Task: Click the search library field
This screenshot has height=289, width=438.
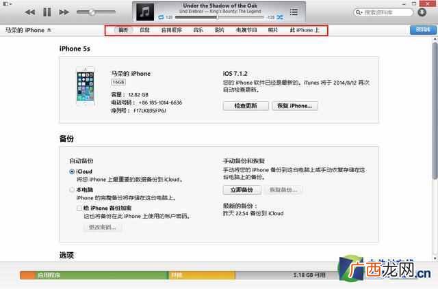Action: point(383,12)
